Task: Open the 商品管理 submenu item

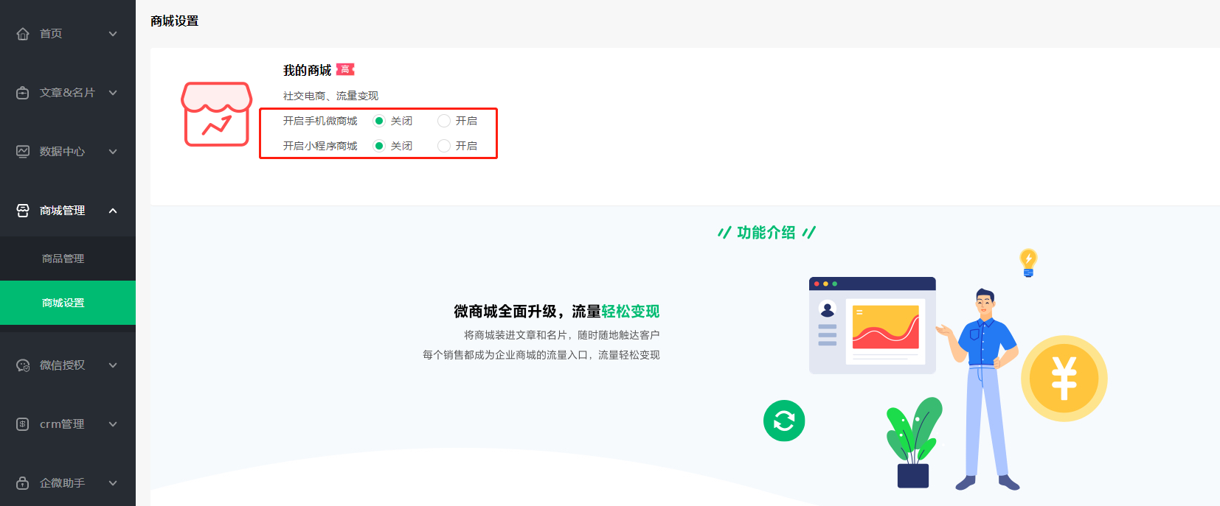Action: coord(63,259)
